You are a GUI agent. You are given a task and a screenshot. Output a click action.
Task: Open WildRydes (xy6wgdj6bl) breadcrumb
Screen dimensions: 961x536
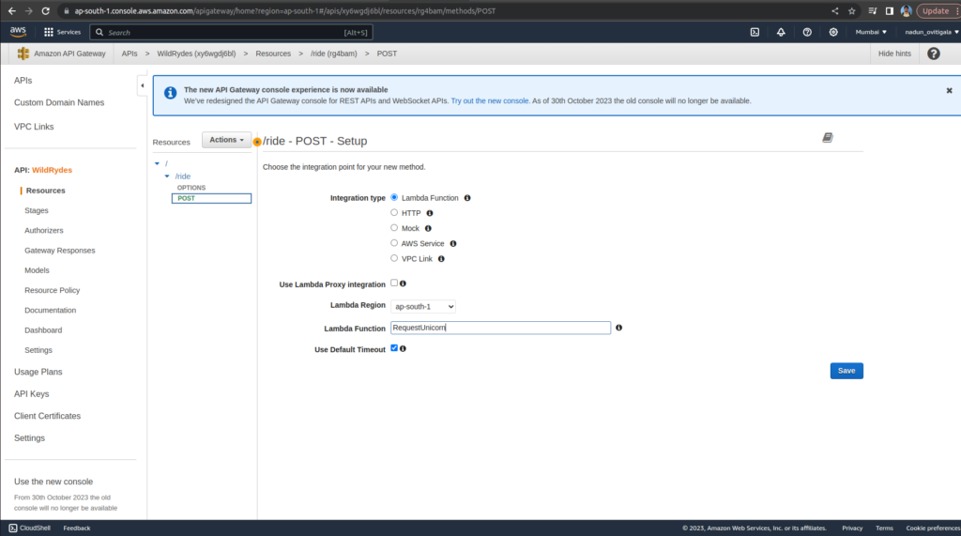(x=196, y=54)
